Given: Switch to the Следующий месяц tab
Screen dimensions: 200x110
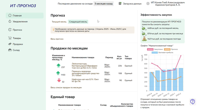Looking at the screenshot, I should click(78, 22).
